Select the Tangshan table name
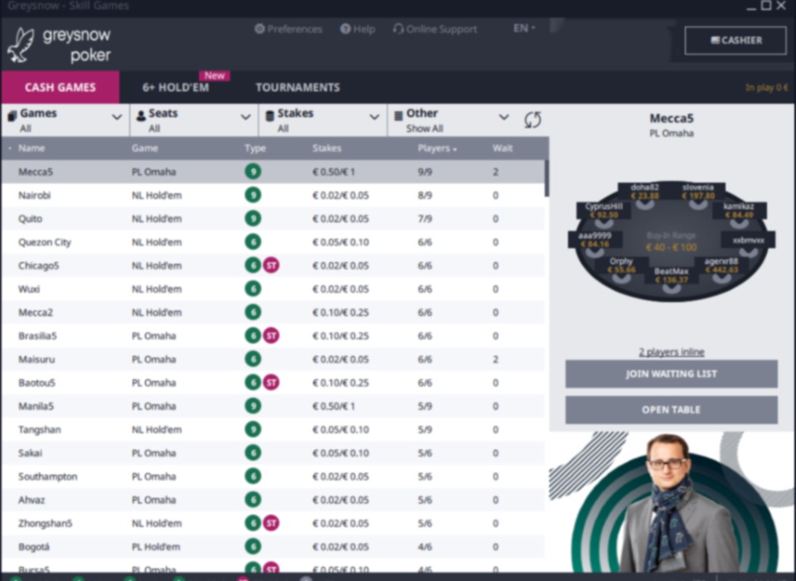Screen dimensions: 796x581 (x=40, y=429)
